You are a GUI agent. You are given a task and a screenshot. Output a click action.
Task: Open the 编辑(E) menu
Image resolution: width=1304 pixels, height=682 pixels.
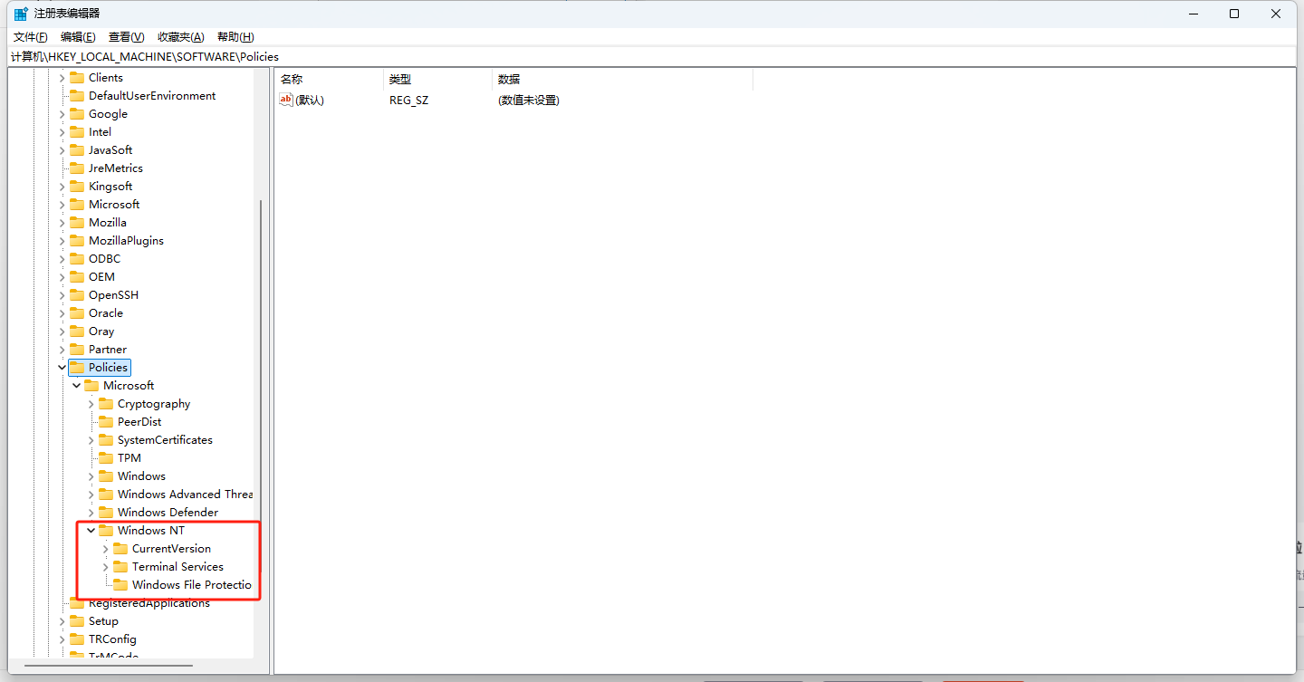(78, 37)
